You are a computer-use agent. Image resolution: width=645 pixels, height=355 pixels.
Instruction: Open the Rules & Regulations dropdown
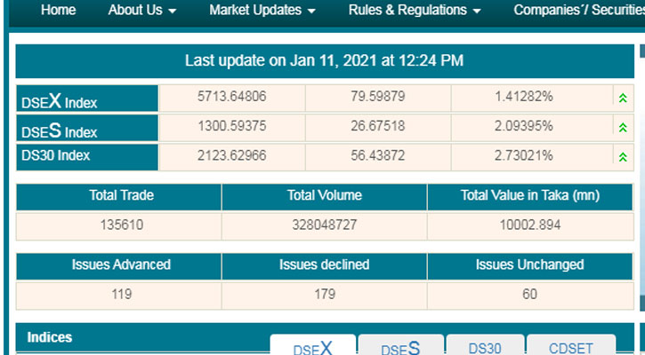[414, 11]
